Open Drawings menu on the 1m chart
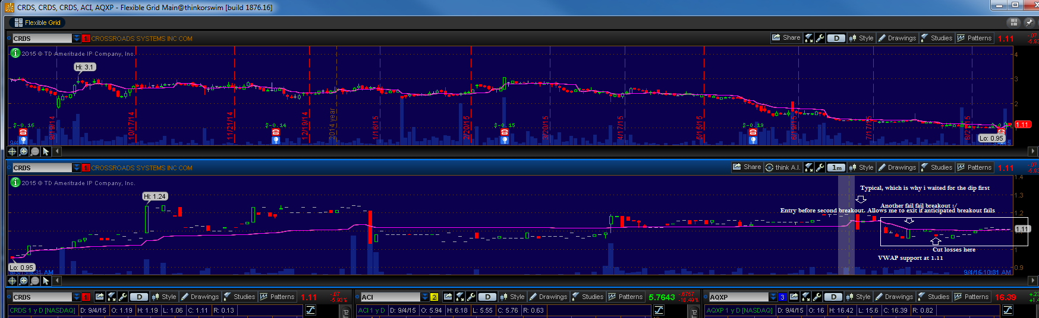This screenshot has width=1039, height=318. 897,167
